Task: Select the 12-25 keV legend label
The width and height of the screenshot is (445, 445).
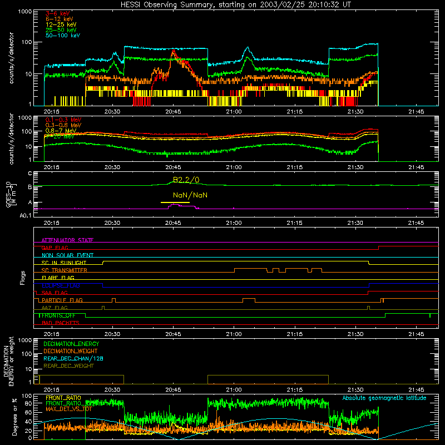Action: pyautogui.click(x=61, y=24)
